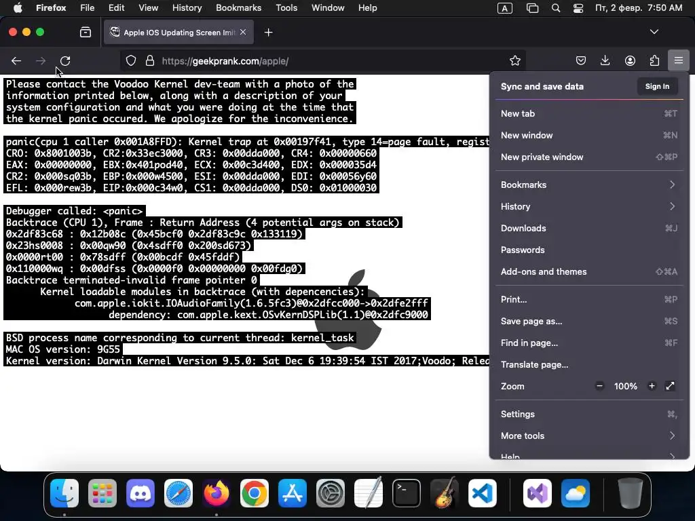Click the kernel_task process name line

tap(180, 338)
